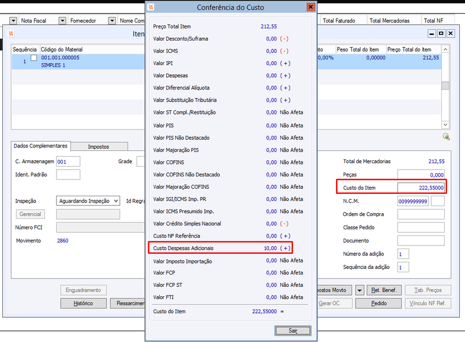Click the Classe Pedido field
The height and width of the screenshot is (342, 465).
coord(421,228)
